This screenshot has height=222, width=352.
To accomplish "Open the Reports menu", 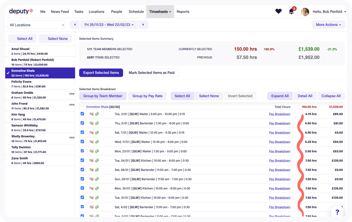I will 183,11.
